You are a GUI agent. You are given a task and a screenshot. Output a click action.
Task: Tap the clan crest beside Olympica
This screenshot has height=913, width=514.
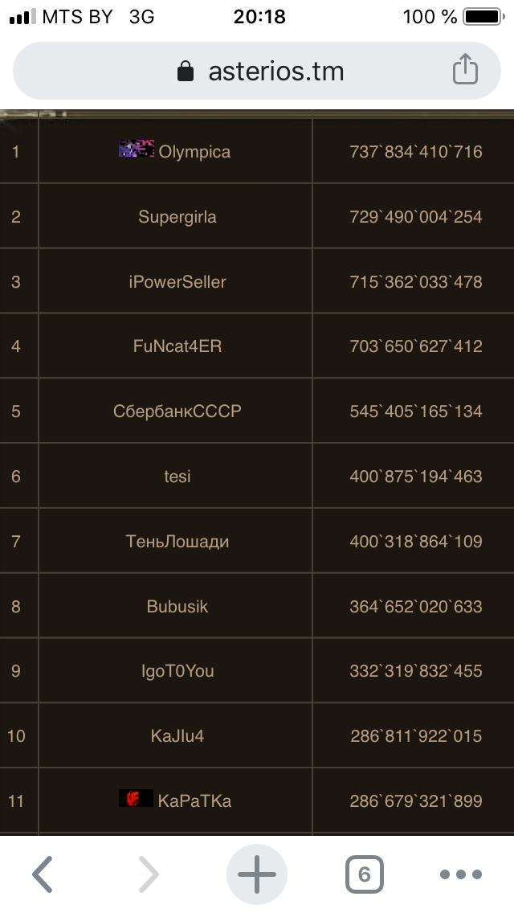coord(137,149)
